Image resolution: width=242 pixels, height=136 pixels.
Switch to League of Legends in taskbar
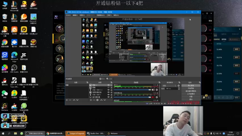point(75,133)
